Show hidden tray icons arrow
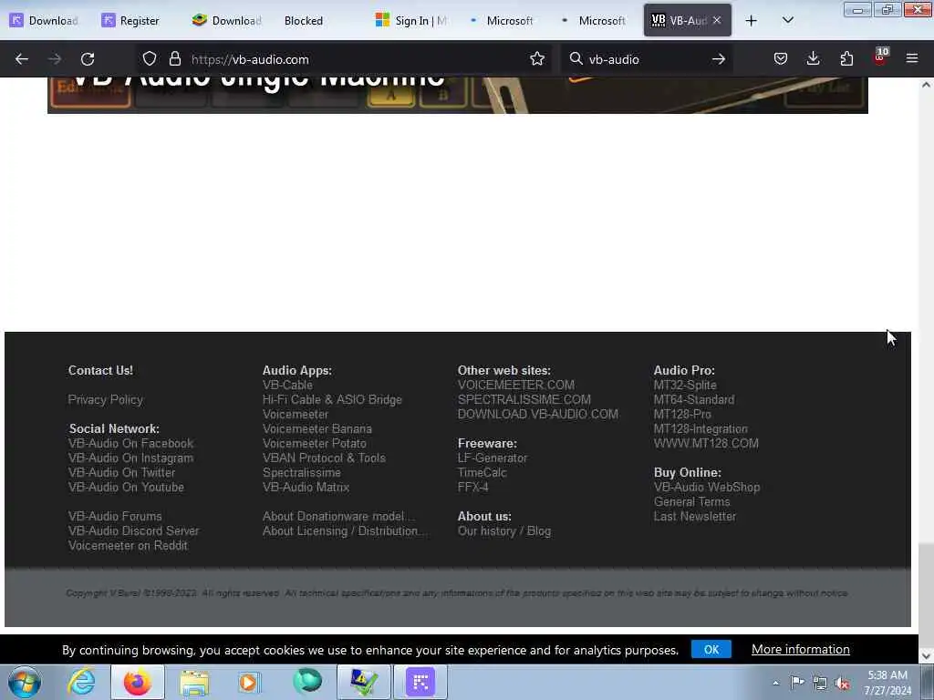The width and height of the screenshot is (934, 700). click(x=775, y=683)
